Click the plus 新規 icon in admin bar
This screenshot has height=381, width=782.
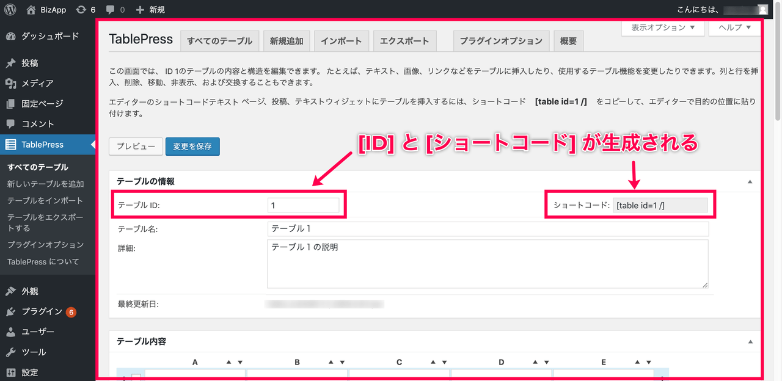click(140, 10)
